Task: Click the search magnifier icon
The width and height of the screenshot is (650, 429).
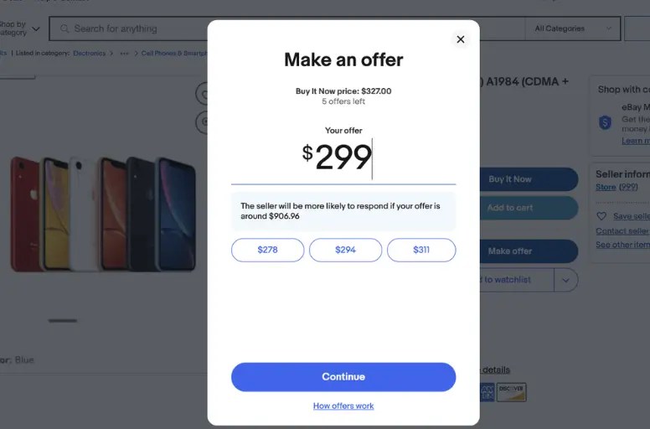Action: (64, 28)
